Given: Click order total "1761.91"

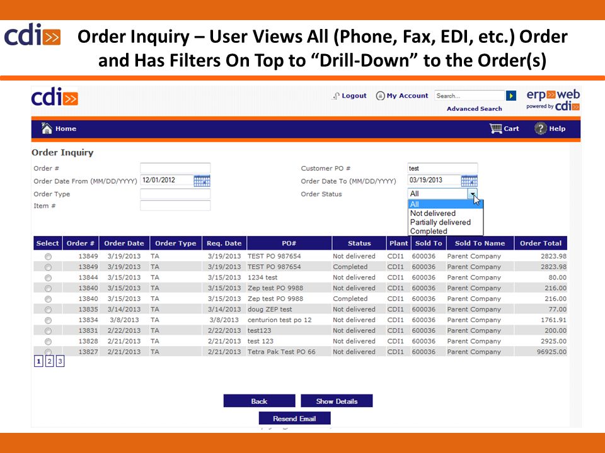Looking at the screenshot, I should click(x=554, y=320).
